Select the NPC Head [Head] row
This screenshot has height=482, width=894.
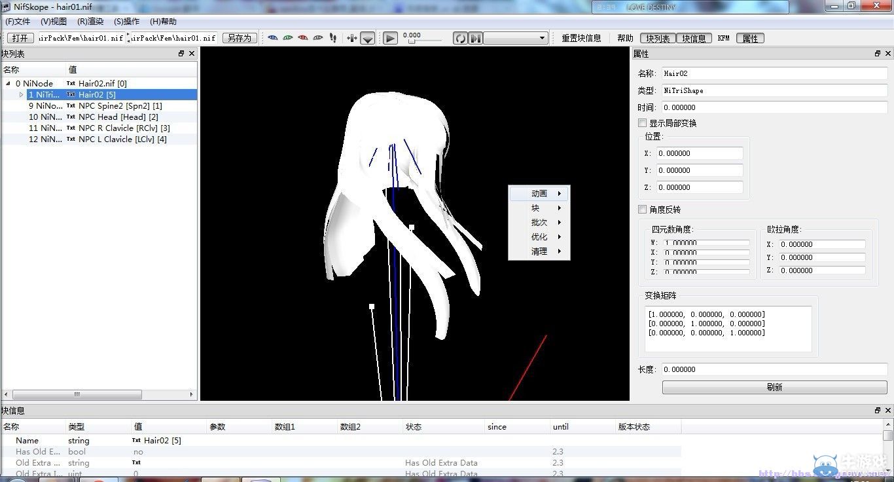point(99,117)
